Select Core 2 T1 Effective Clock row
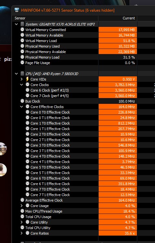This screenshot has width=155, height=243. [x=50, y=140]
